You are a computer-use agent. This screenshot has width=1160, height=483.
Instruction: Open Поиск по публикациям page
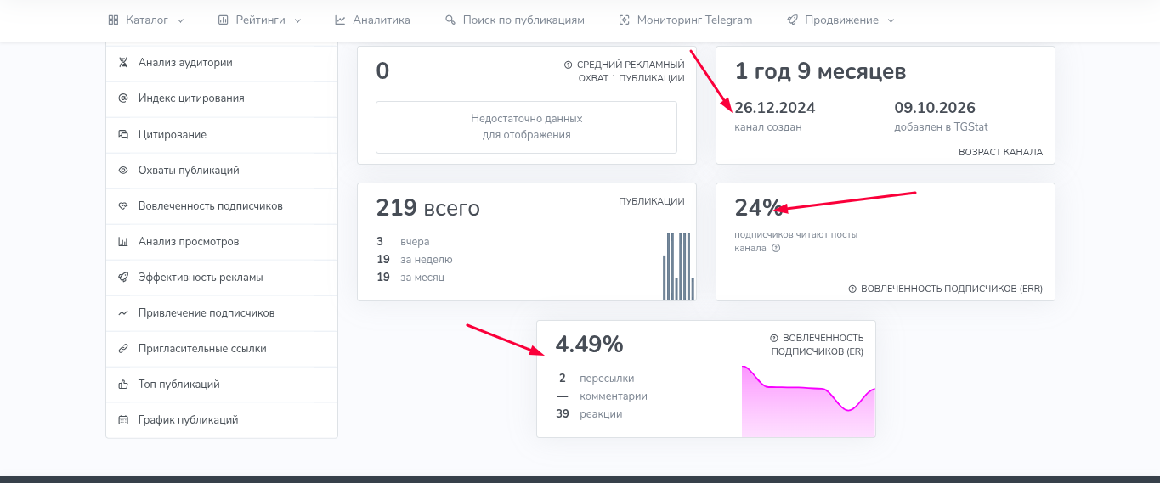click(x=515, y=20)
